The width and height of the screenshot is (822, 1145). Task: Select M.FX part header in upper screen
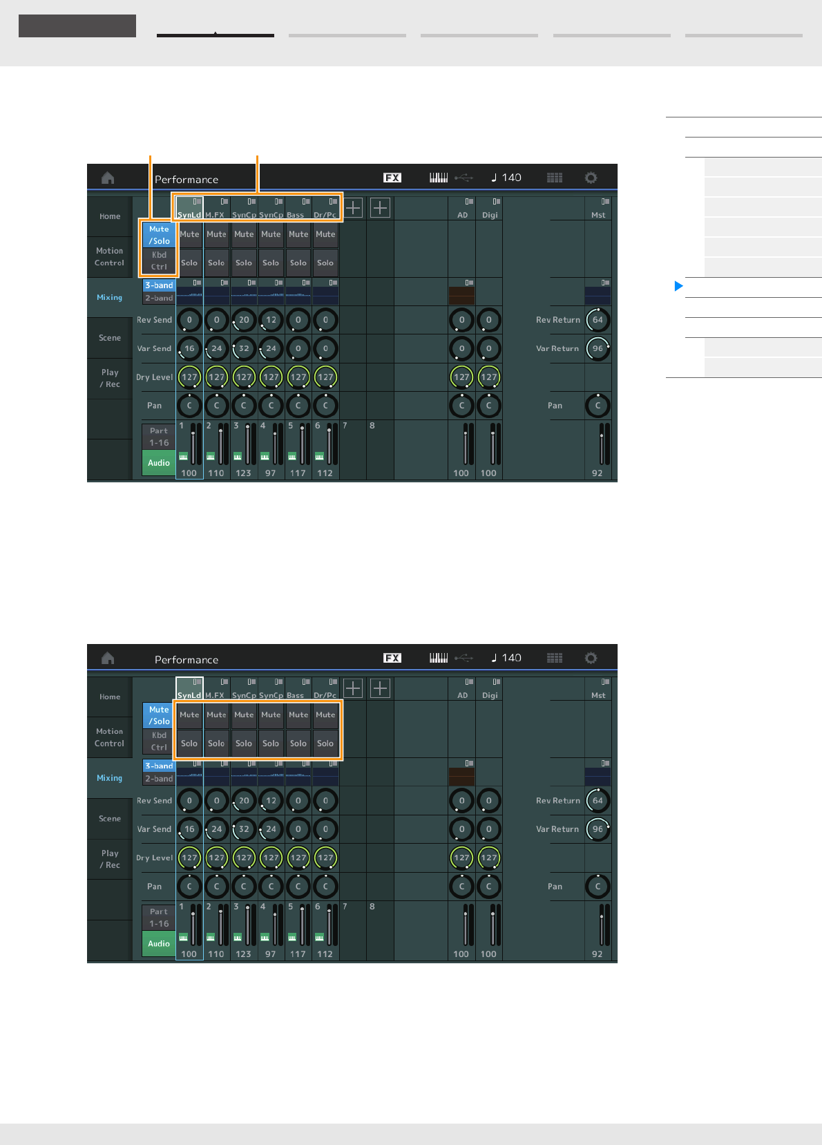(x=216, y=208)
